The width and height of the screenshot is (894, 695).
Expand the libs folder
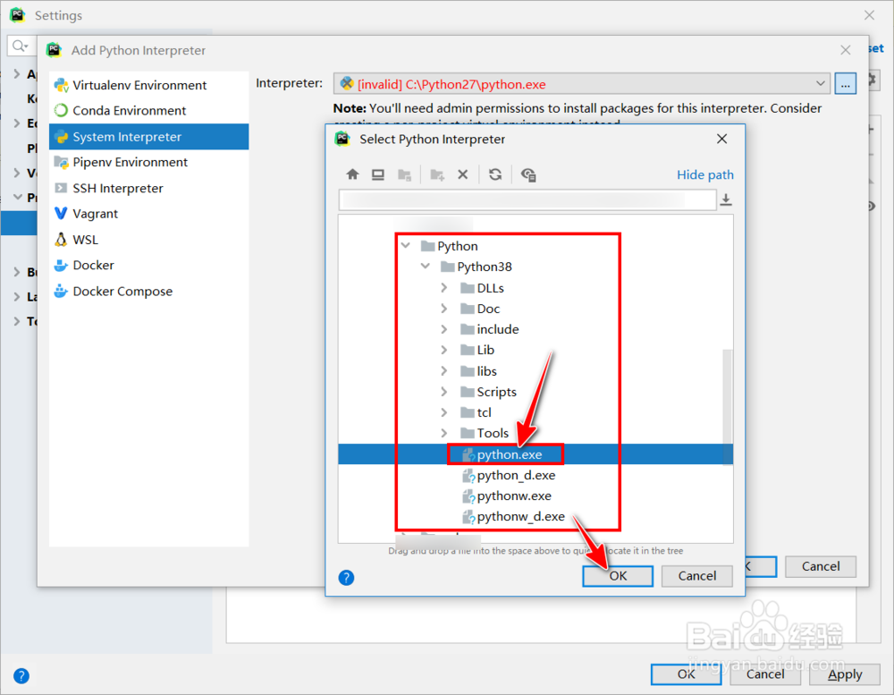[444, 371]
